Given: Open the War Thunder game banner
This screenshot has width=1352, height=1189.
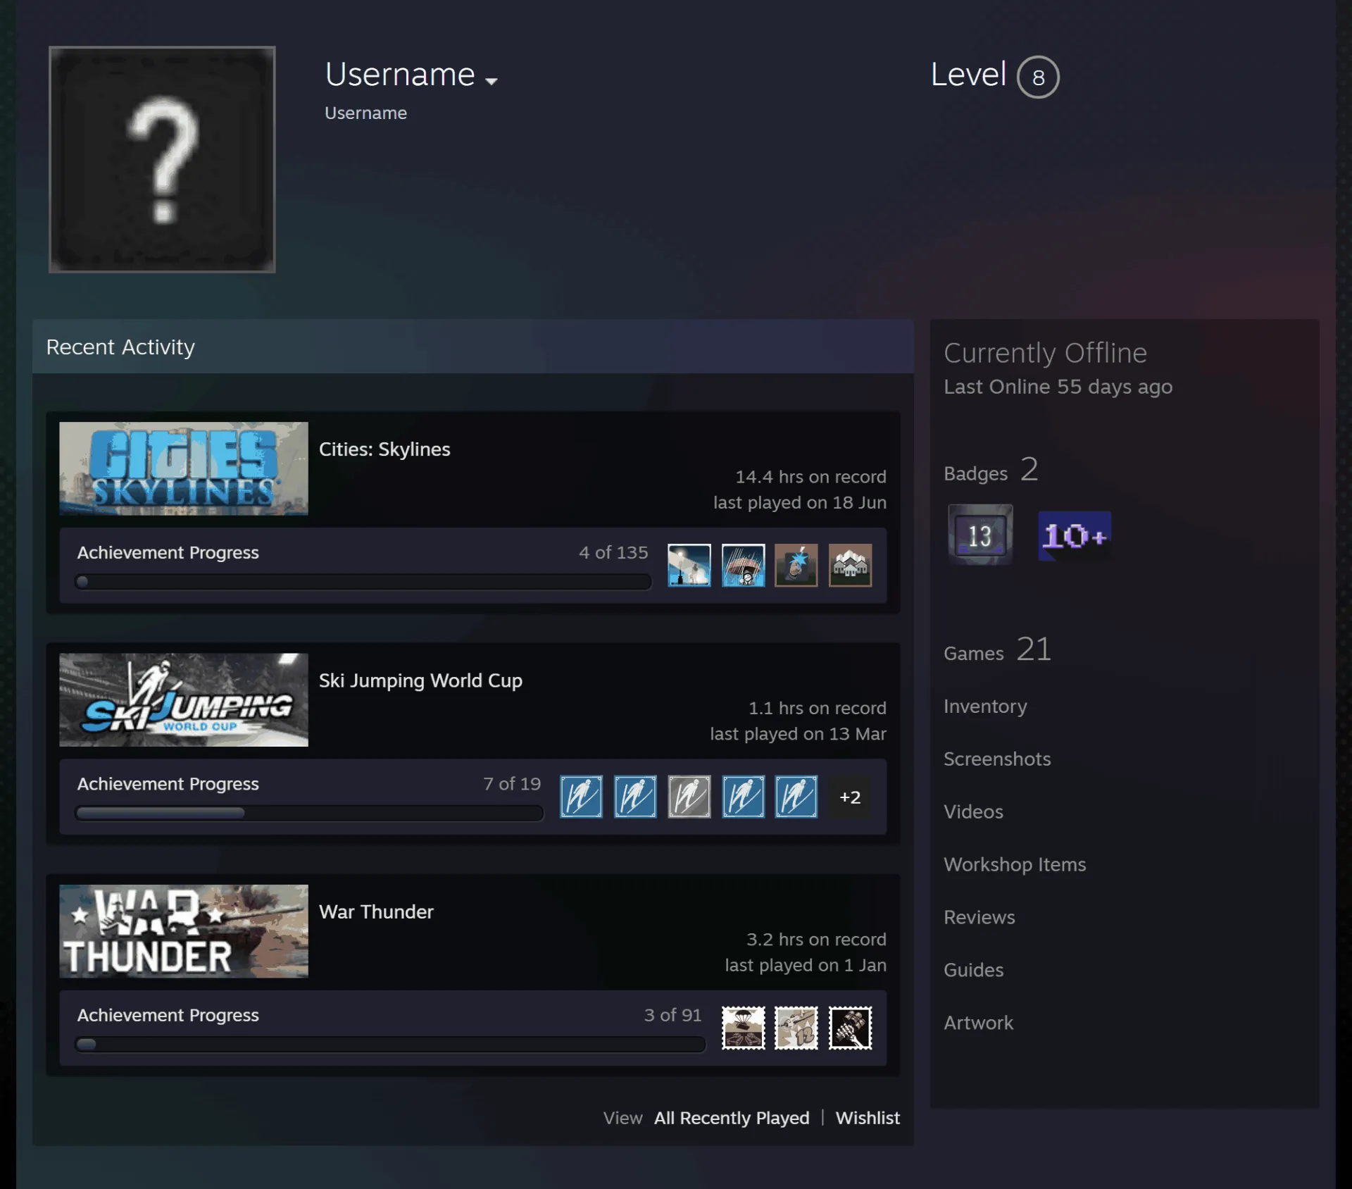Looking at the screenshot, I should click(x=184, y=931).
